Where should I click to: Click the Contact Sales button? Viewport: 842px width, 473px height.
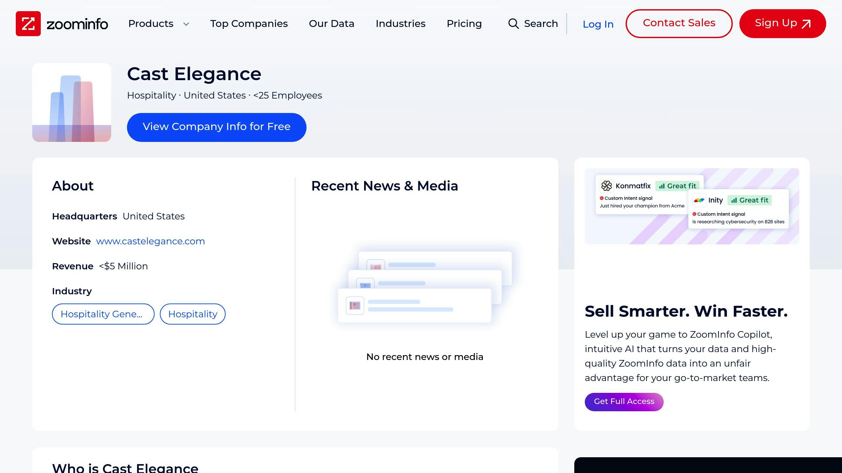[x=679, y=24]
